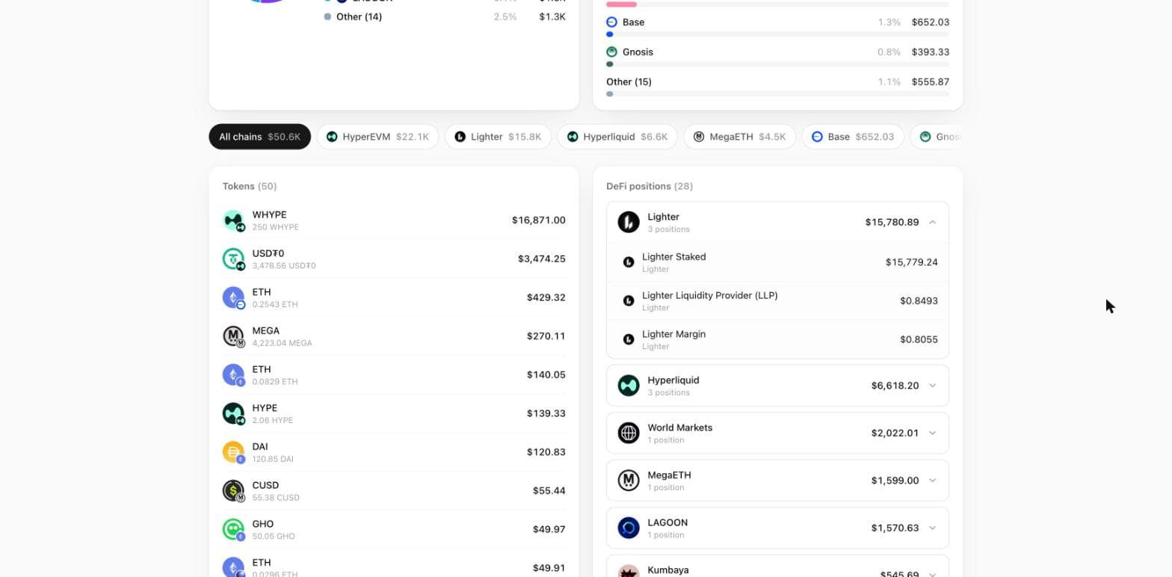Click the $1,570.63 LAGOON total
This screenshot has width=1172, height=577.
tap(895, 528)
